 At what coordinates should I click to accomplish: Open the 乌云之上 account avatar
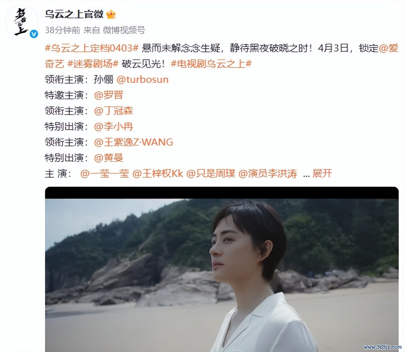click(22, 22)
